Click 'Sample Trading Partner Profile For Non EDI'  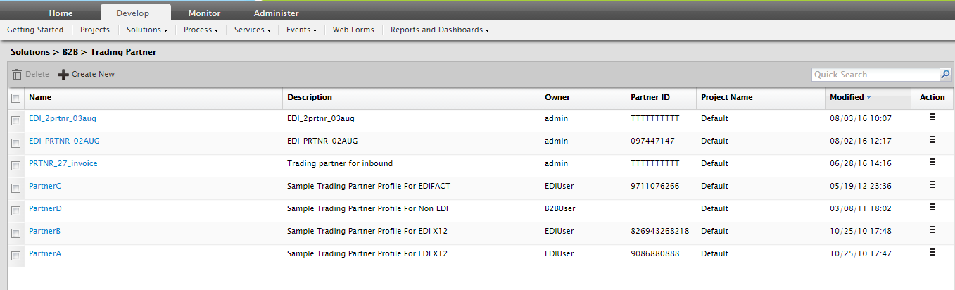[x=367, y=208]
